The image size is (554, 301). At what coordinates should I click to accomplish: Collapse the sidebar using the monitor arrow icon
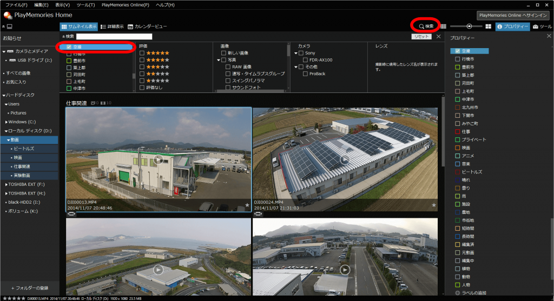point(8,26)
